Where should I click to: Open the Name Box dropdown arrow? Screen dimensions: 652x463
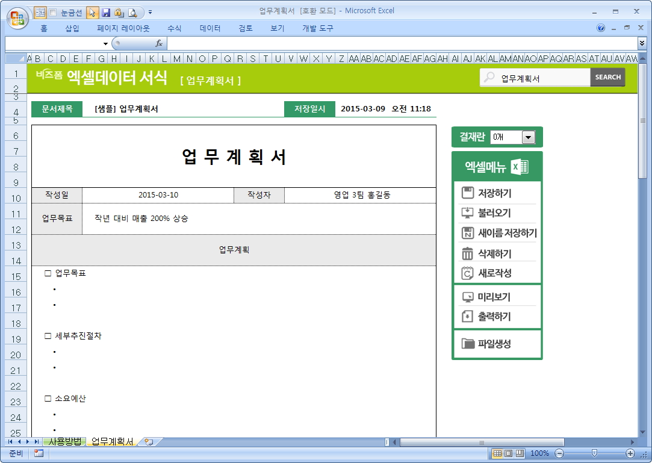105,44
